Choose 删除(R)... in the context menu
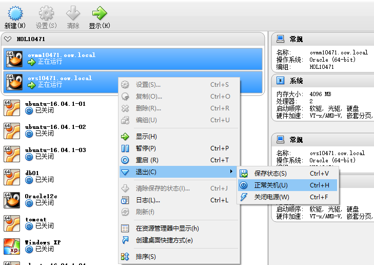374x265 pixels. pyautogui.click(x=179, y=108)
